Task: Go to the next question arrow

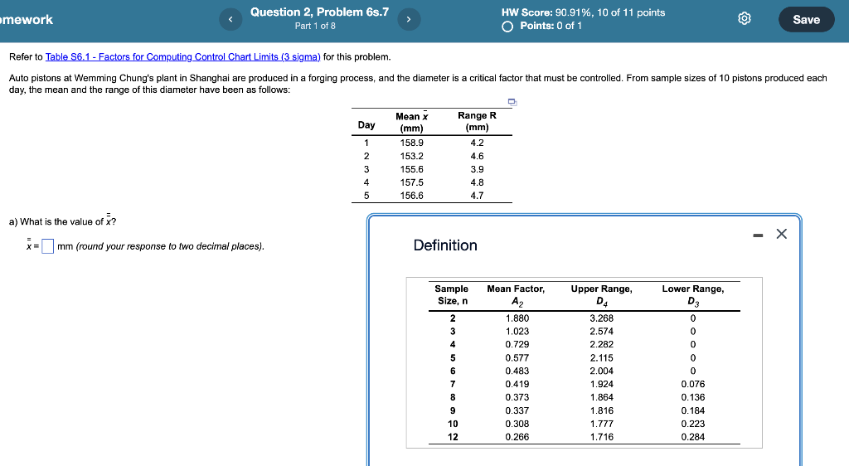Action: (x=409, y=19)
